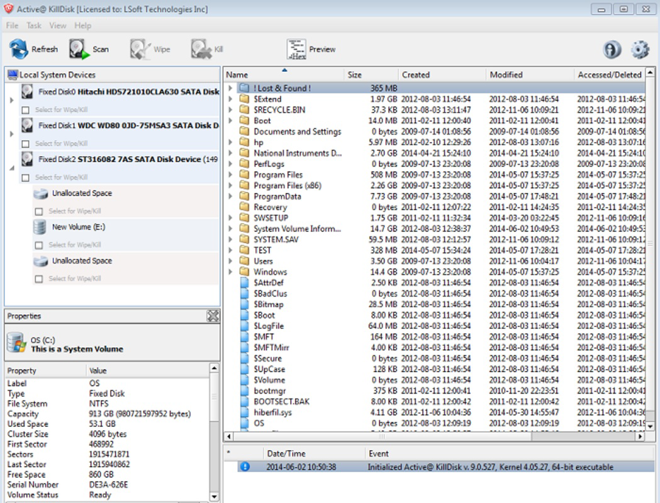The image size is (660, 503).
Task: Open the View menu
Action: [x=58, y=25]
